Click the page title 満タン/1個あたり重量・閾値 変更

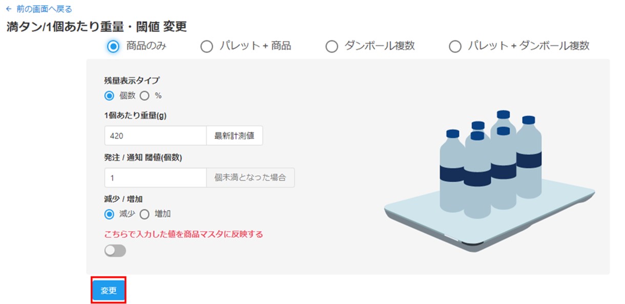[x=97, y=27]
